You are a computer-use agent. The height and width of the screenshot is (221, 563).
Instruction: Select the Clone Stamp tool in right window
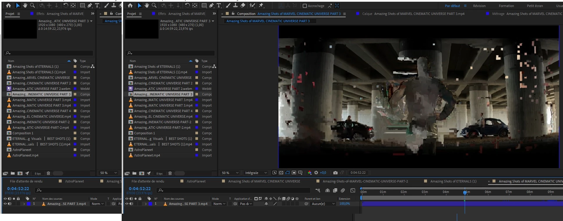[x=235, y=5]
